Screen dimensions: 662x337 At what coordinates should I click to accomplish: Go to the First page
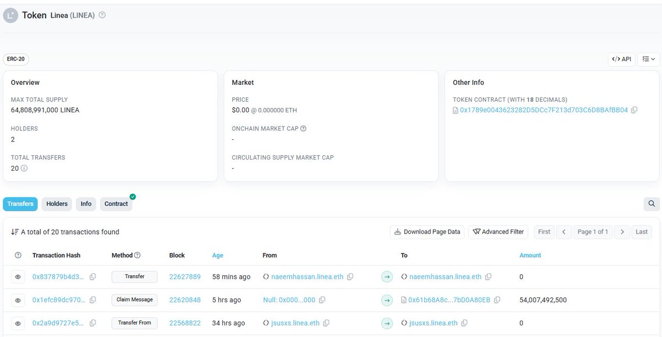(544, 232)
